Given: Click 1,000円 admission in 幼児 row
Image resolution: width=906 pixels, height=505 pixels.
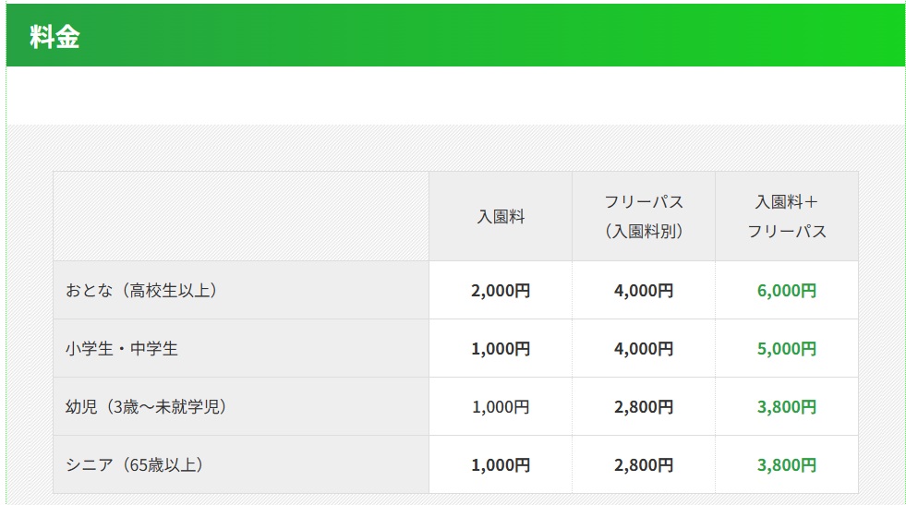Looking at the screenshot, I should pyautogui.click(x=501, y=406).
